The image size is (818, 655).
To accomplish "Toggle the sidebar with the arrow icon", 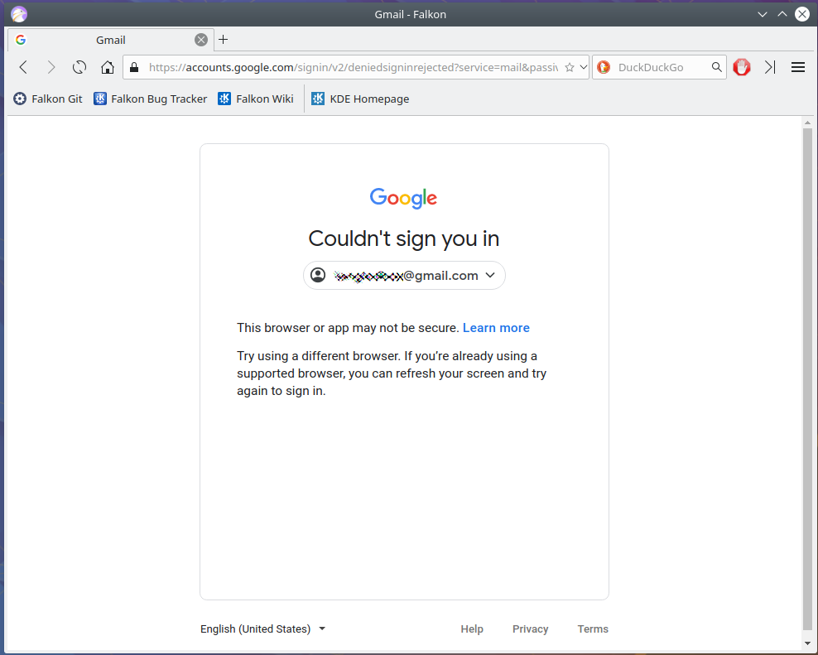I will [x=770, y=67].
